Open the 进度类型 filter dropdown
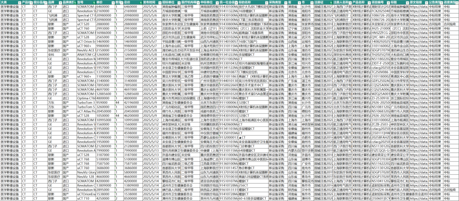Screen dimensions: 459x201 click(x=456, y=2)
